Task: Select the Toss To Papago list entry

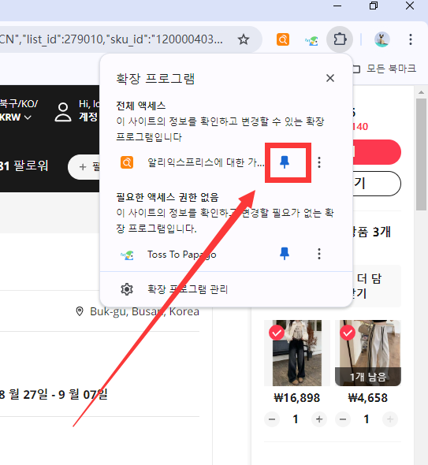Action: [x=182, y=255]
